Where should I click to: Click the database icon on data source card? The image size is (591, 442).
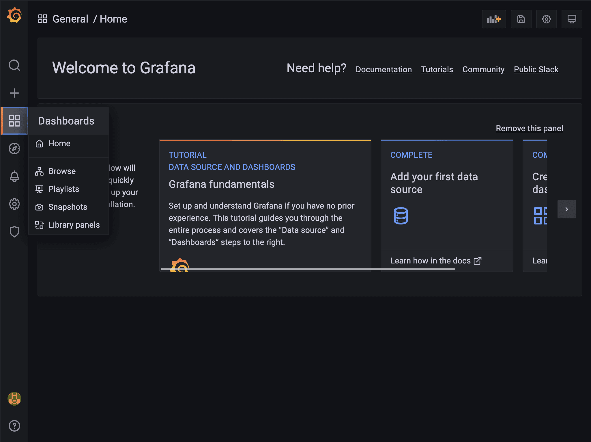pyautogui.click(x=401, y=216)
